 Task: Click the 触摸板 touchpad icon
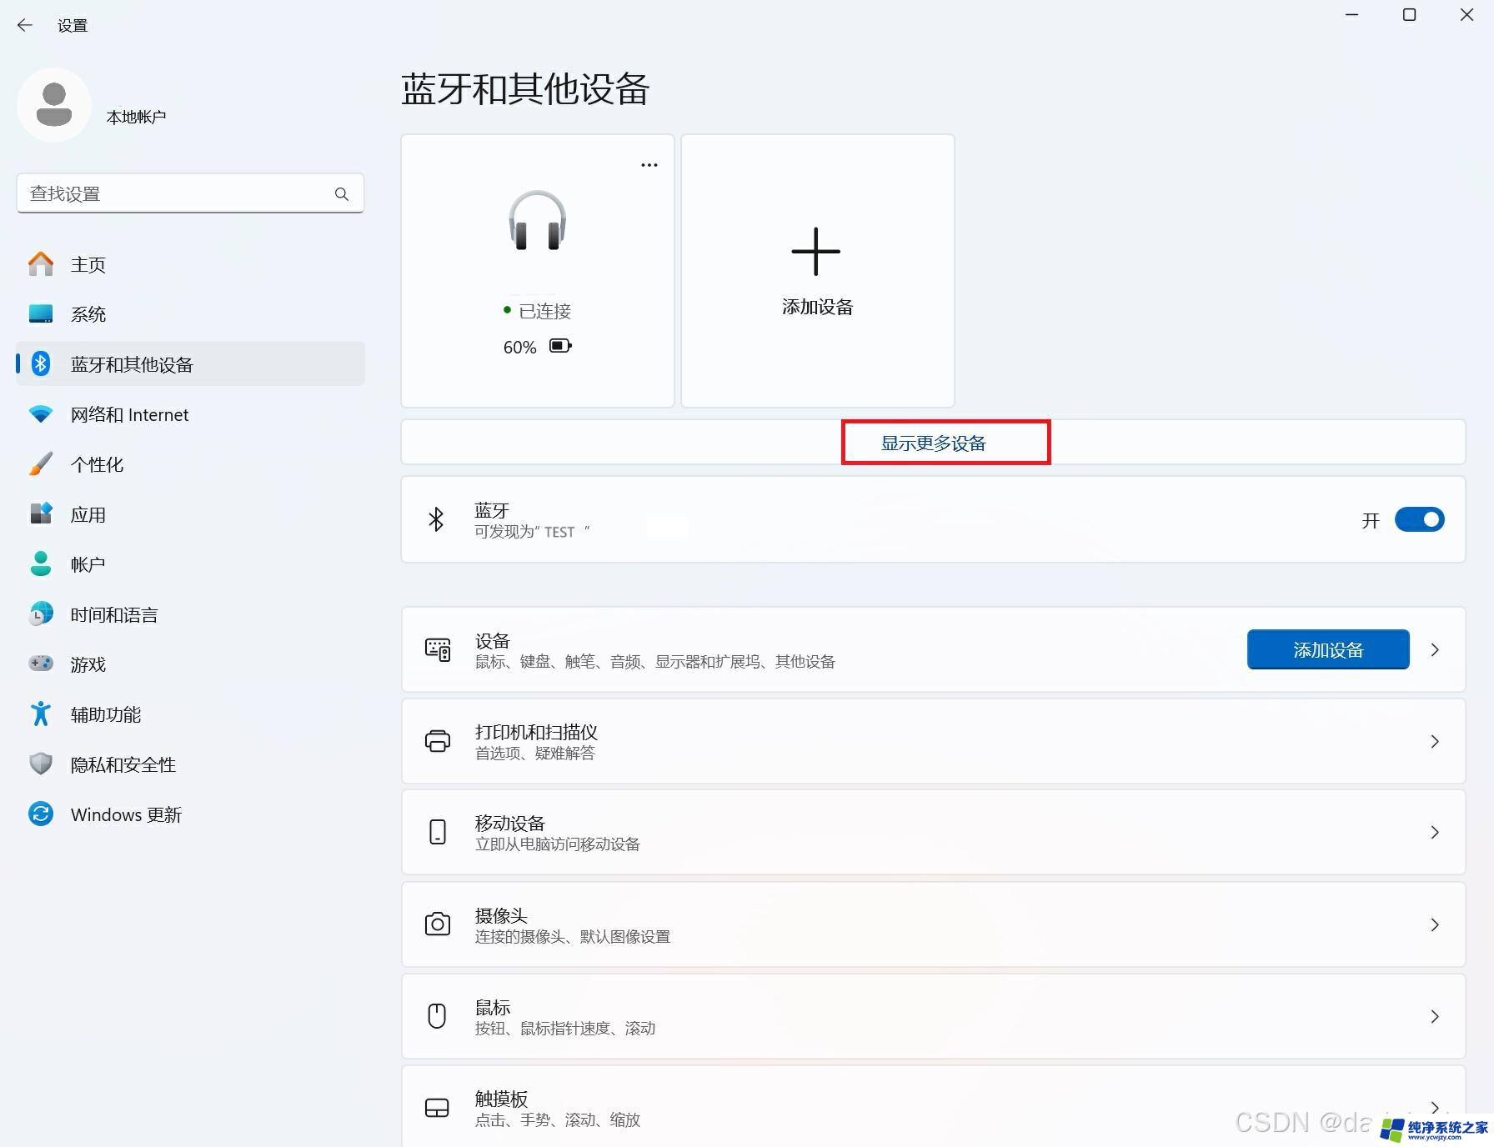click(x=437, y=1108)
